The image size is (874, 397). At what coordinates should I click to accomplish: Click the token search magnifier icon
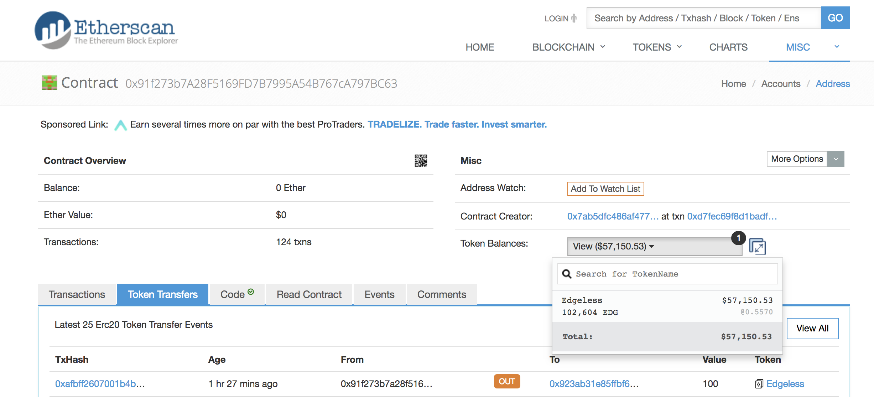tap(566, 274)
